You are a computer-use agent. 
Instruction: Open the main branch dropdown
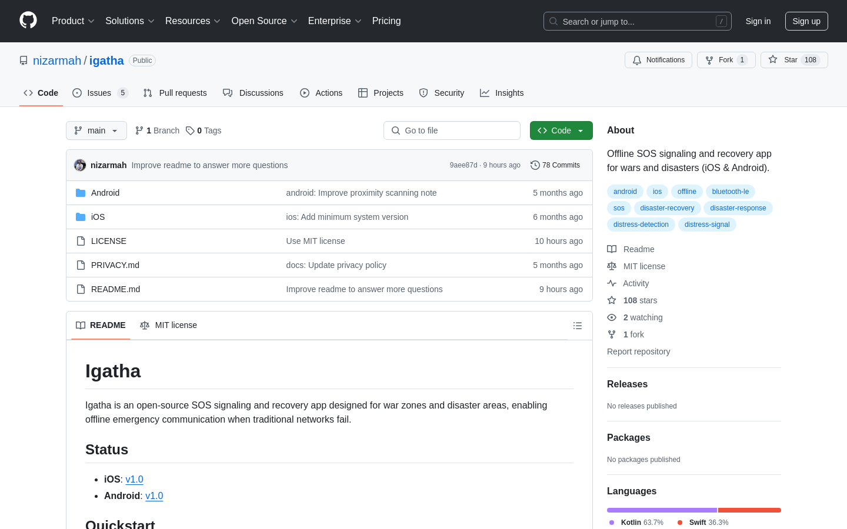(96, 130)
